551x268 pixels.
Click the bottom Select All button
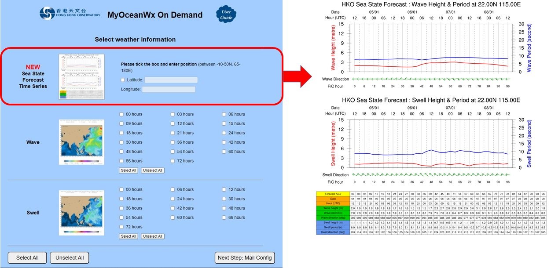point(27,258)
